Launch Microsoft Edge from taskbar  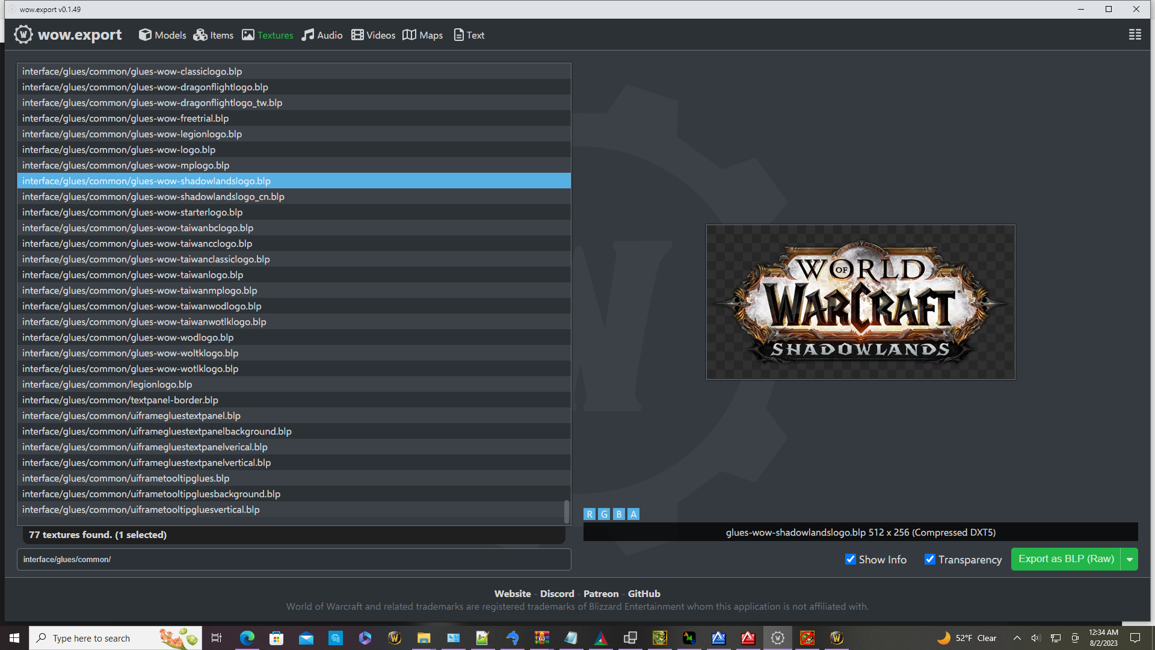tap(247, 638)
